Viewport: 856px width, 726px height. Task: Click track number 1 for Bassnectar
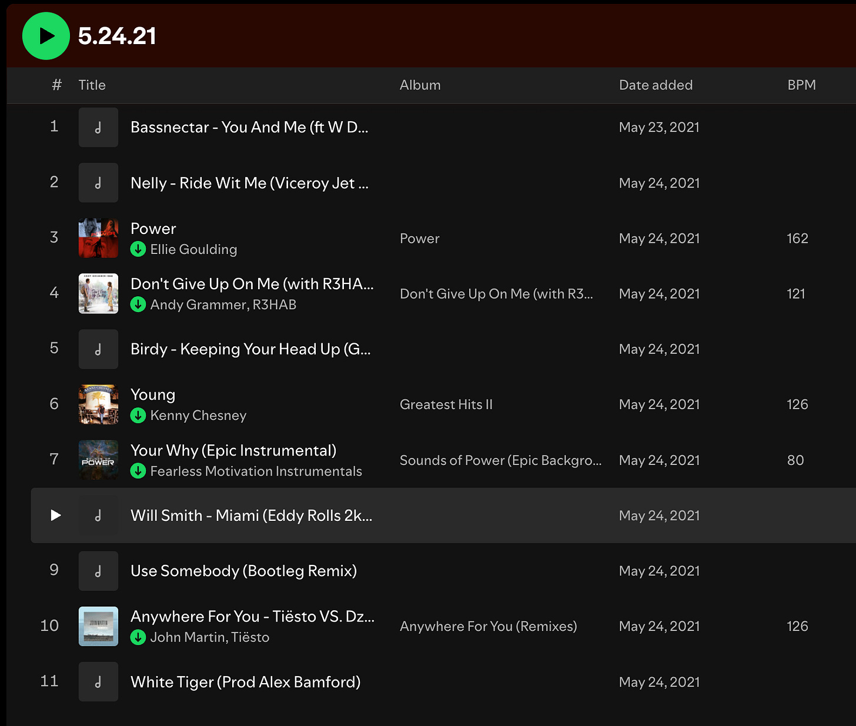point(54,126)
